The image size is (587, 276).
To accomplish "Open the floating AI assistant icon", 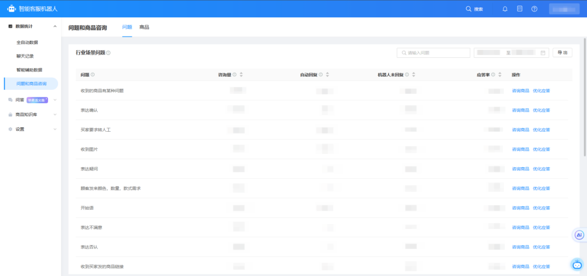I will [x=579, y=235].
